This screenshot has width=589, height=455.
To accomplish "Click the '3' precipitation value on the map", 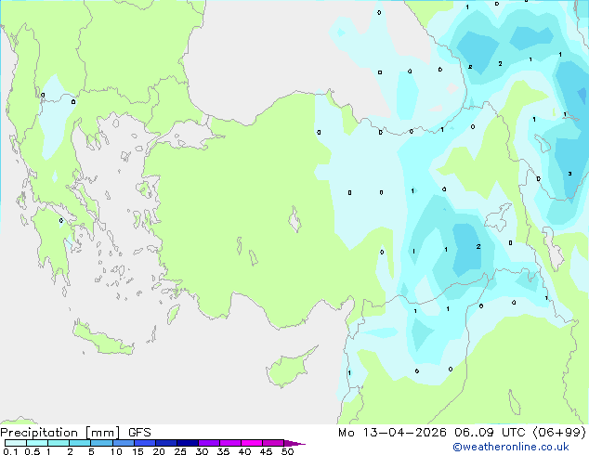I will [x=569, y=174].
